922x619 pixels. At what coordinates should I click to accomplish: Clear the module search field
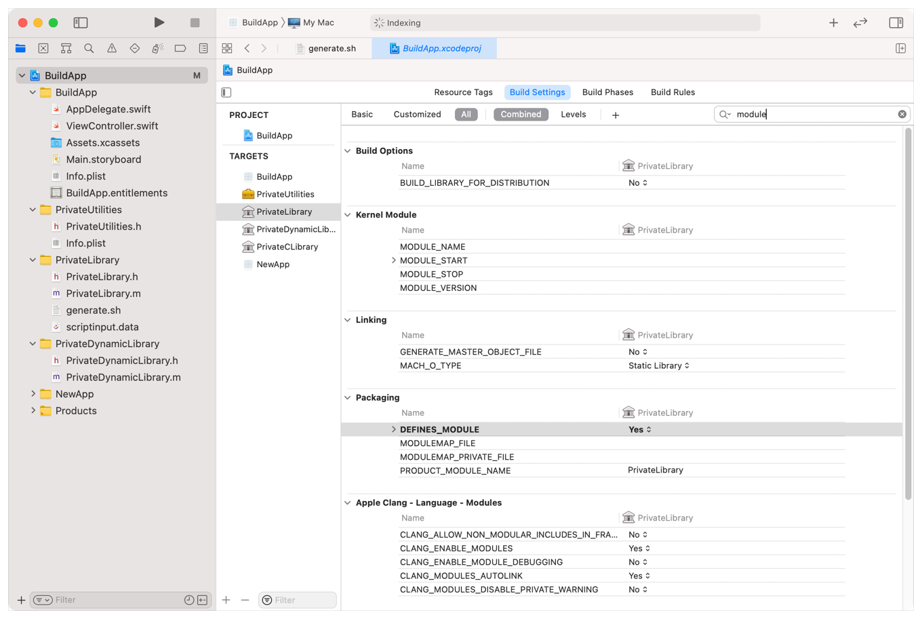click(902, 115)
